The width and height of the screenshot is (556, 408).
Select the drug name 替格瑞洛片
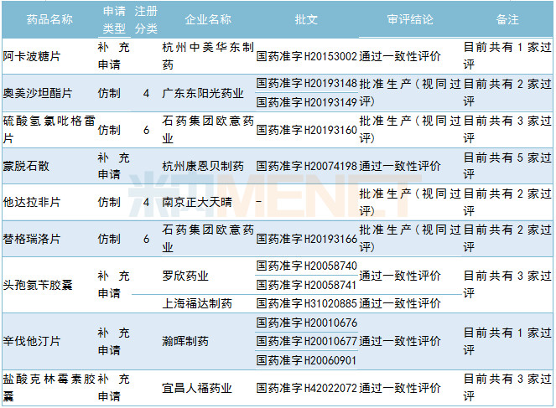(32, 239)
